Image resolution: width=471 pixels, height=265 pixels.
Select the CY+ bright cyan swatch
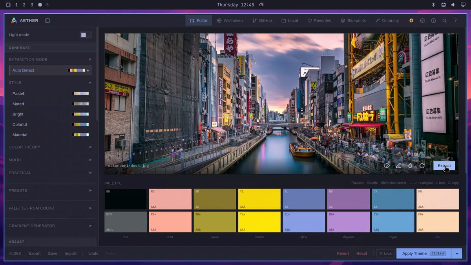393,222
